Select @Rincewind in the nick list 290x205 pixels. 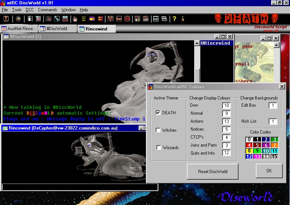[x=216, y=43]
